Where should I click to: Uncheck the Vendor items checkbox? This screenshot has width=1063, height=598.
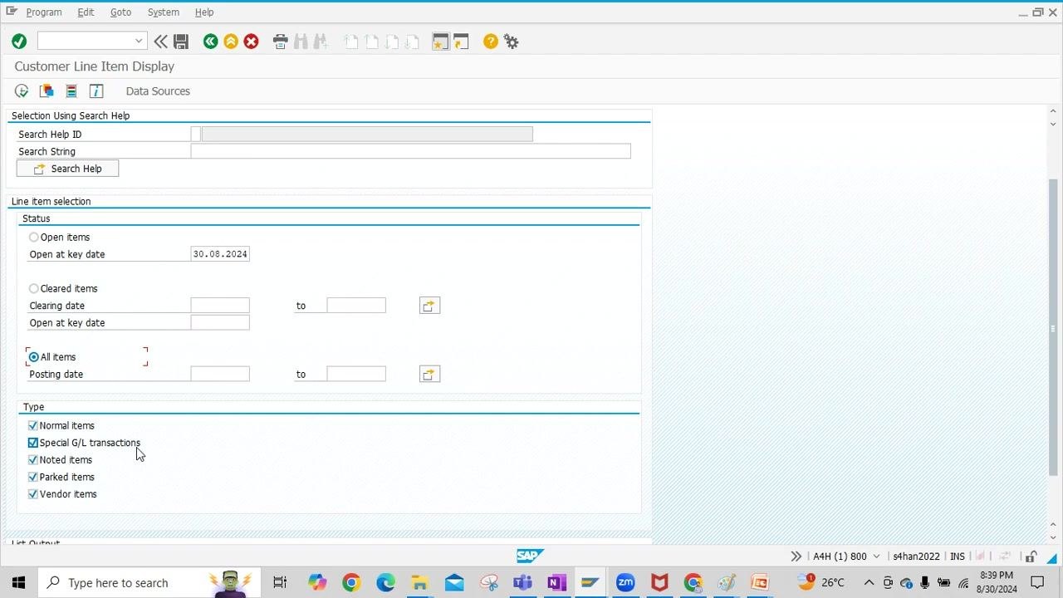tap(33, 494)
